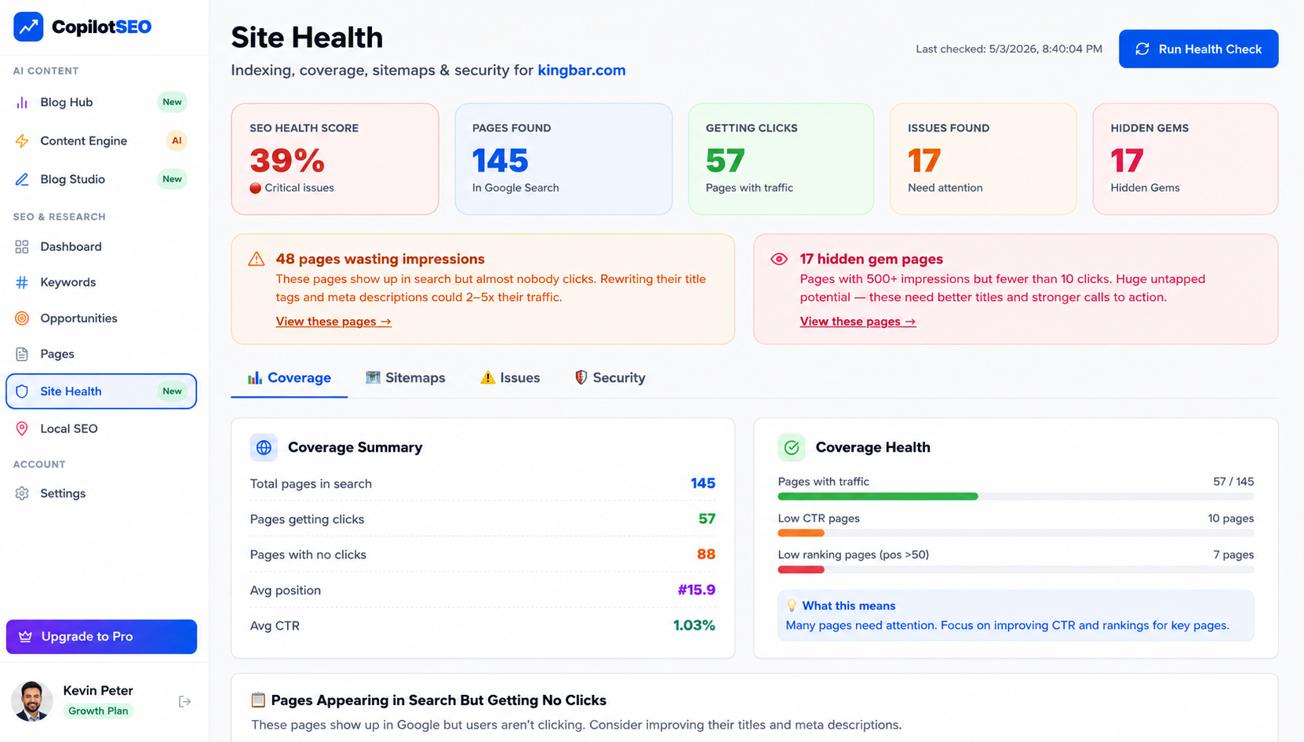The width and height of the screenshot is (1304, 742).
Task: Run Health Check now
Action: point(1198,49)
